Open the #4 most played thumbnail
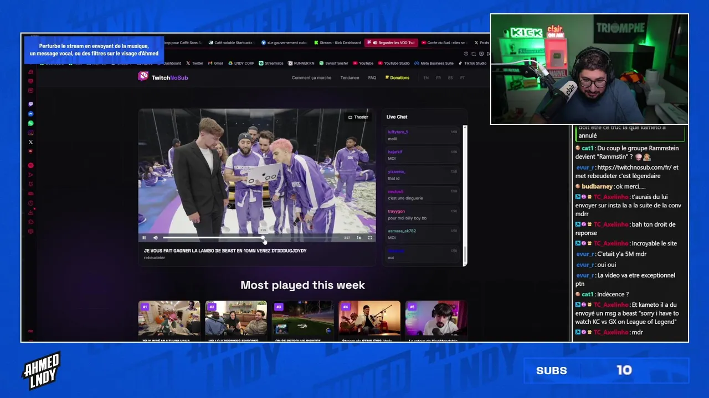 click(369, 318)
